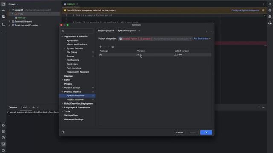The height and width of the screenshot is (153, 273).
Task: Expand Scratches and Consoles node
Action: click(10, 25)
